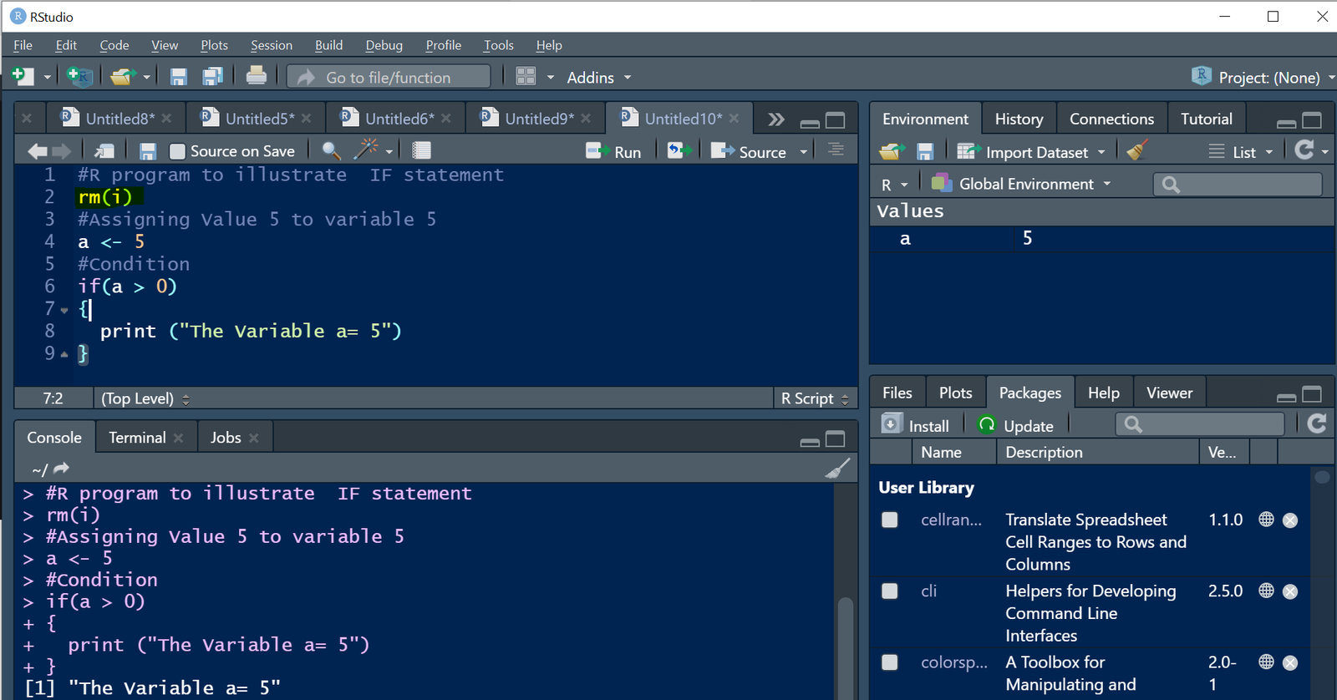This screenshot has width=1337, height=700.
Task: Clear console with the broom icon
Action: (x=837, y=469)
